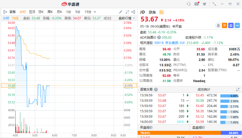Switch to 5分 chart tab

click(78, 12)
